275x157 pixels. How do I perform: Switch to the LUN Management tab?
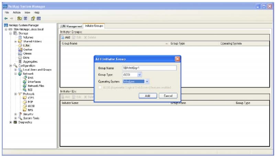pos(71,26)
